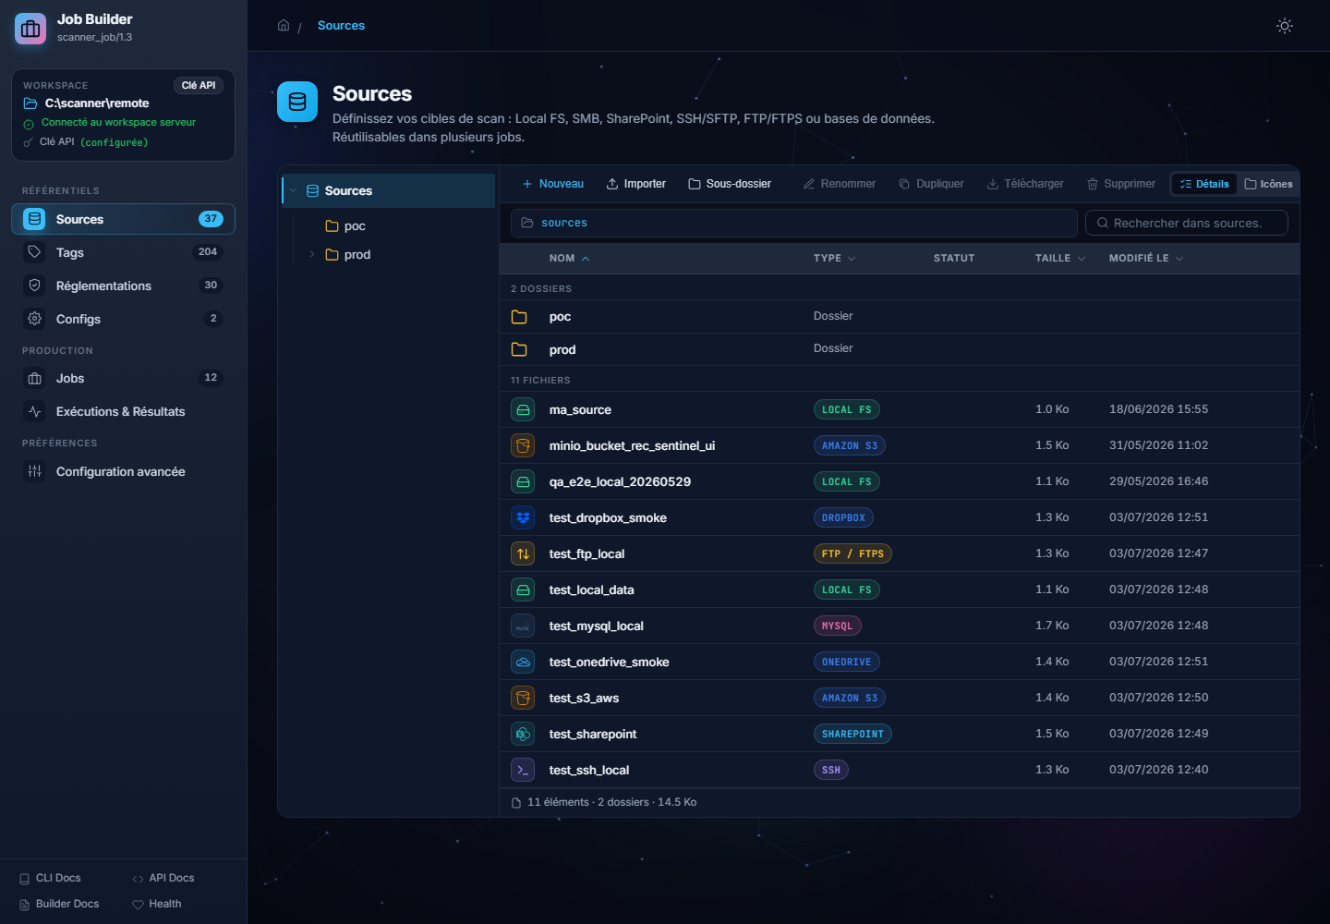Screen dimensions: 1330x924
Task: Open Tags in the sidebar
Action: (x=123, y=252)
